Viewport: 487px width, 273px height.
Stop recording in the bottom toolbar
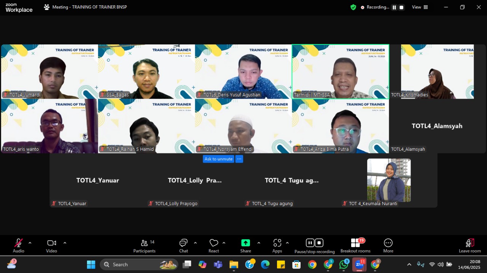(319, 243)
